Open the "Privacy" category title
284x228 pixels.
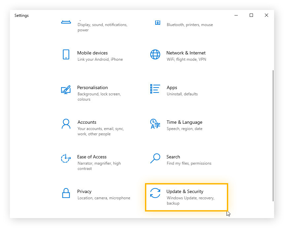[x=85, y=191]
